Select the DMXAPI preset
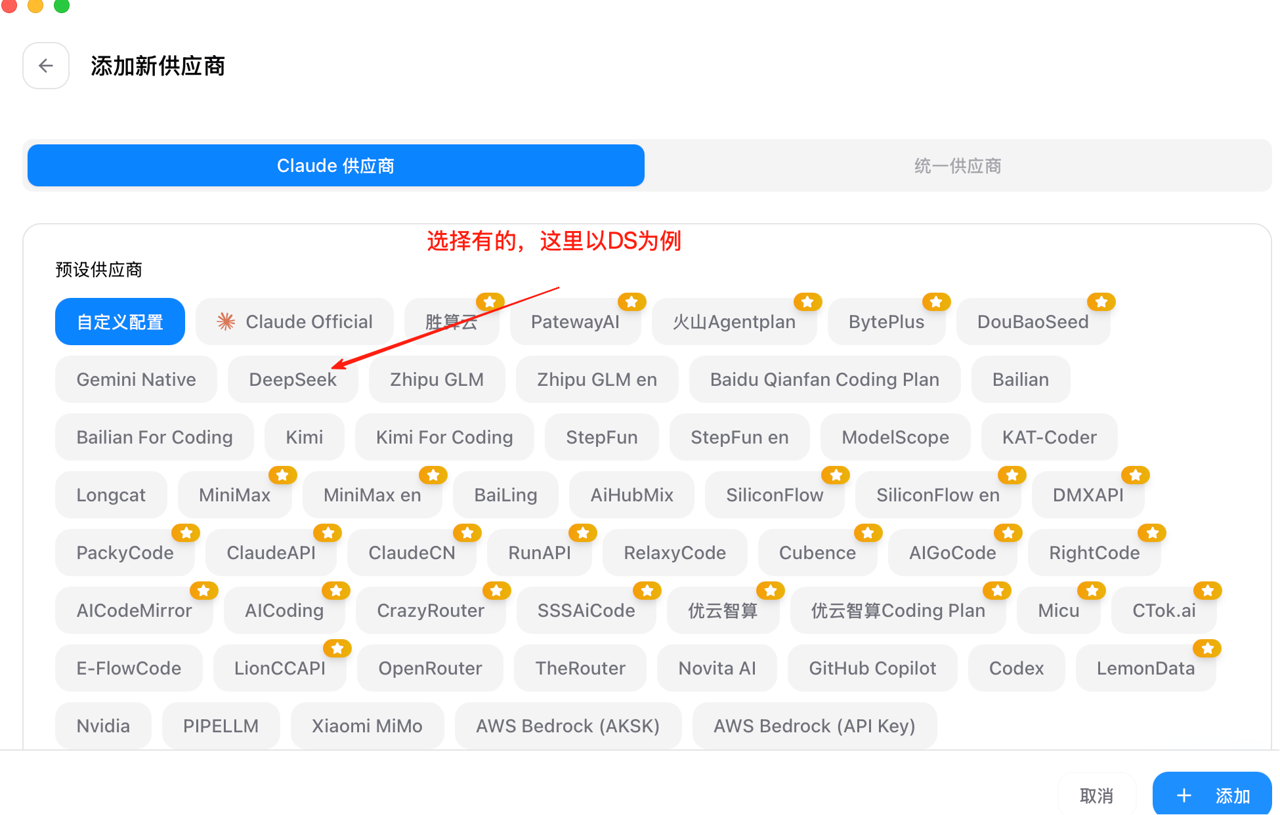1280x815 pixels. (x=1088, y=495)
